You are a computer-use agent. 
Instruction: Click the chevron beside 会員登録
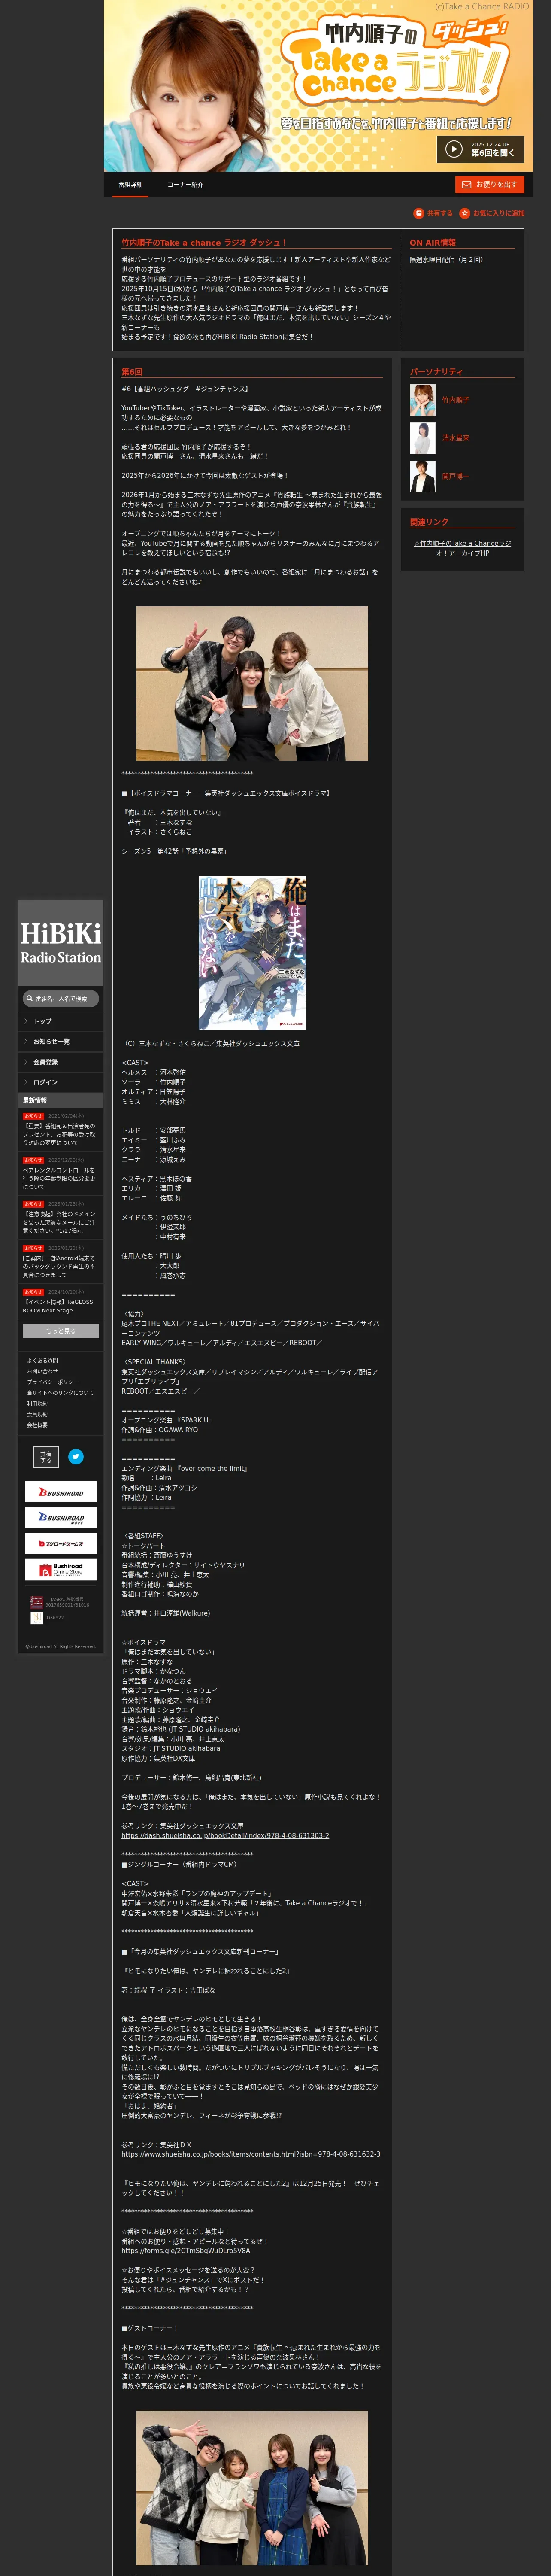pos(26,1062)
